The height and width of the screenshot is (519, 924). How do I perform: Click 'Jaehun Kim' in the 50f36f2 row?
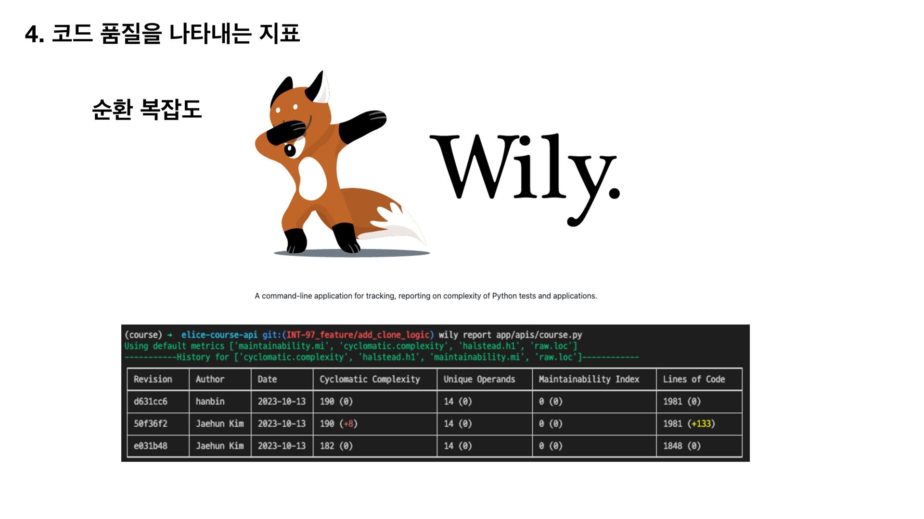[x=219, y=423]
